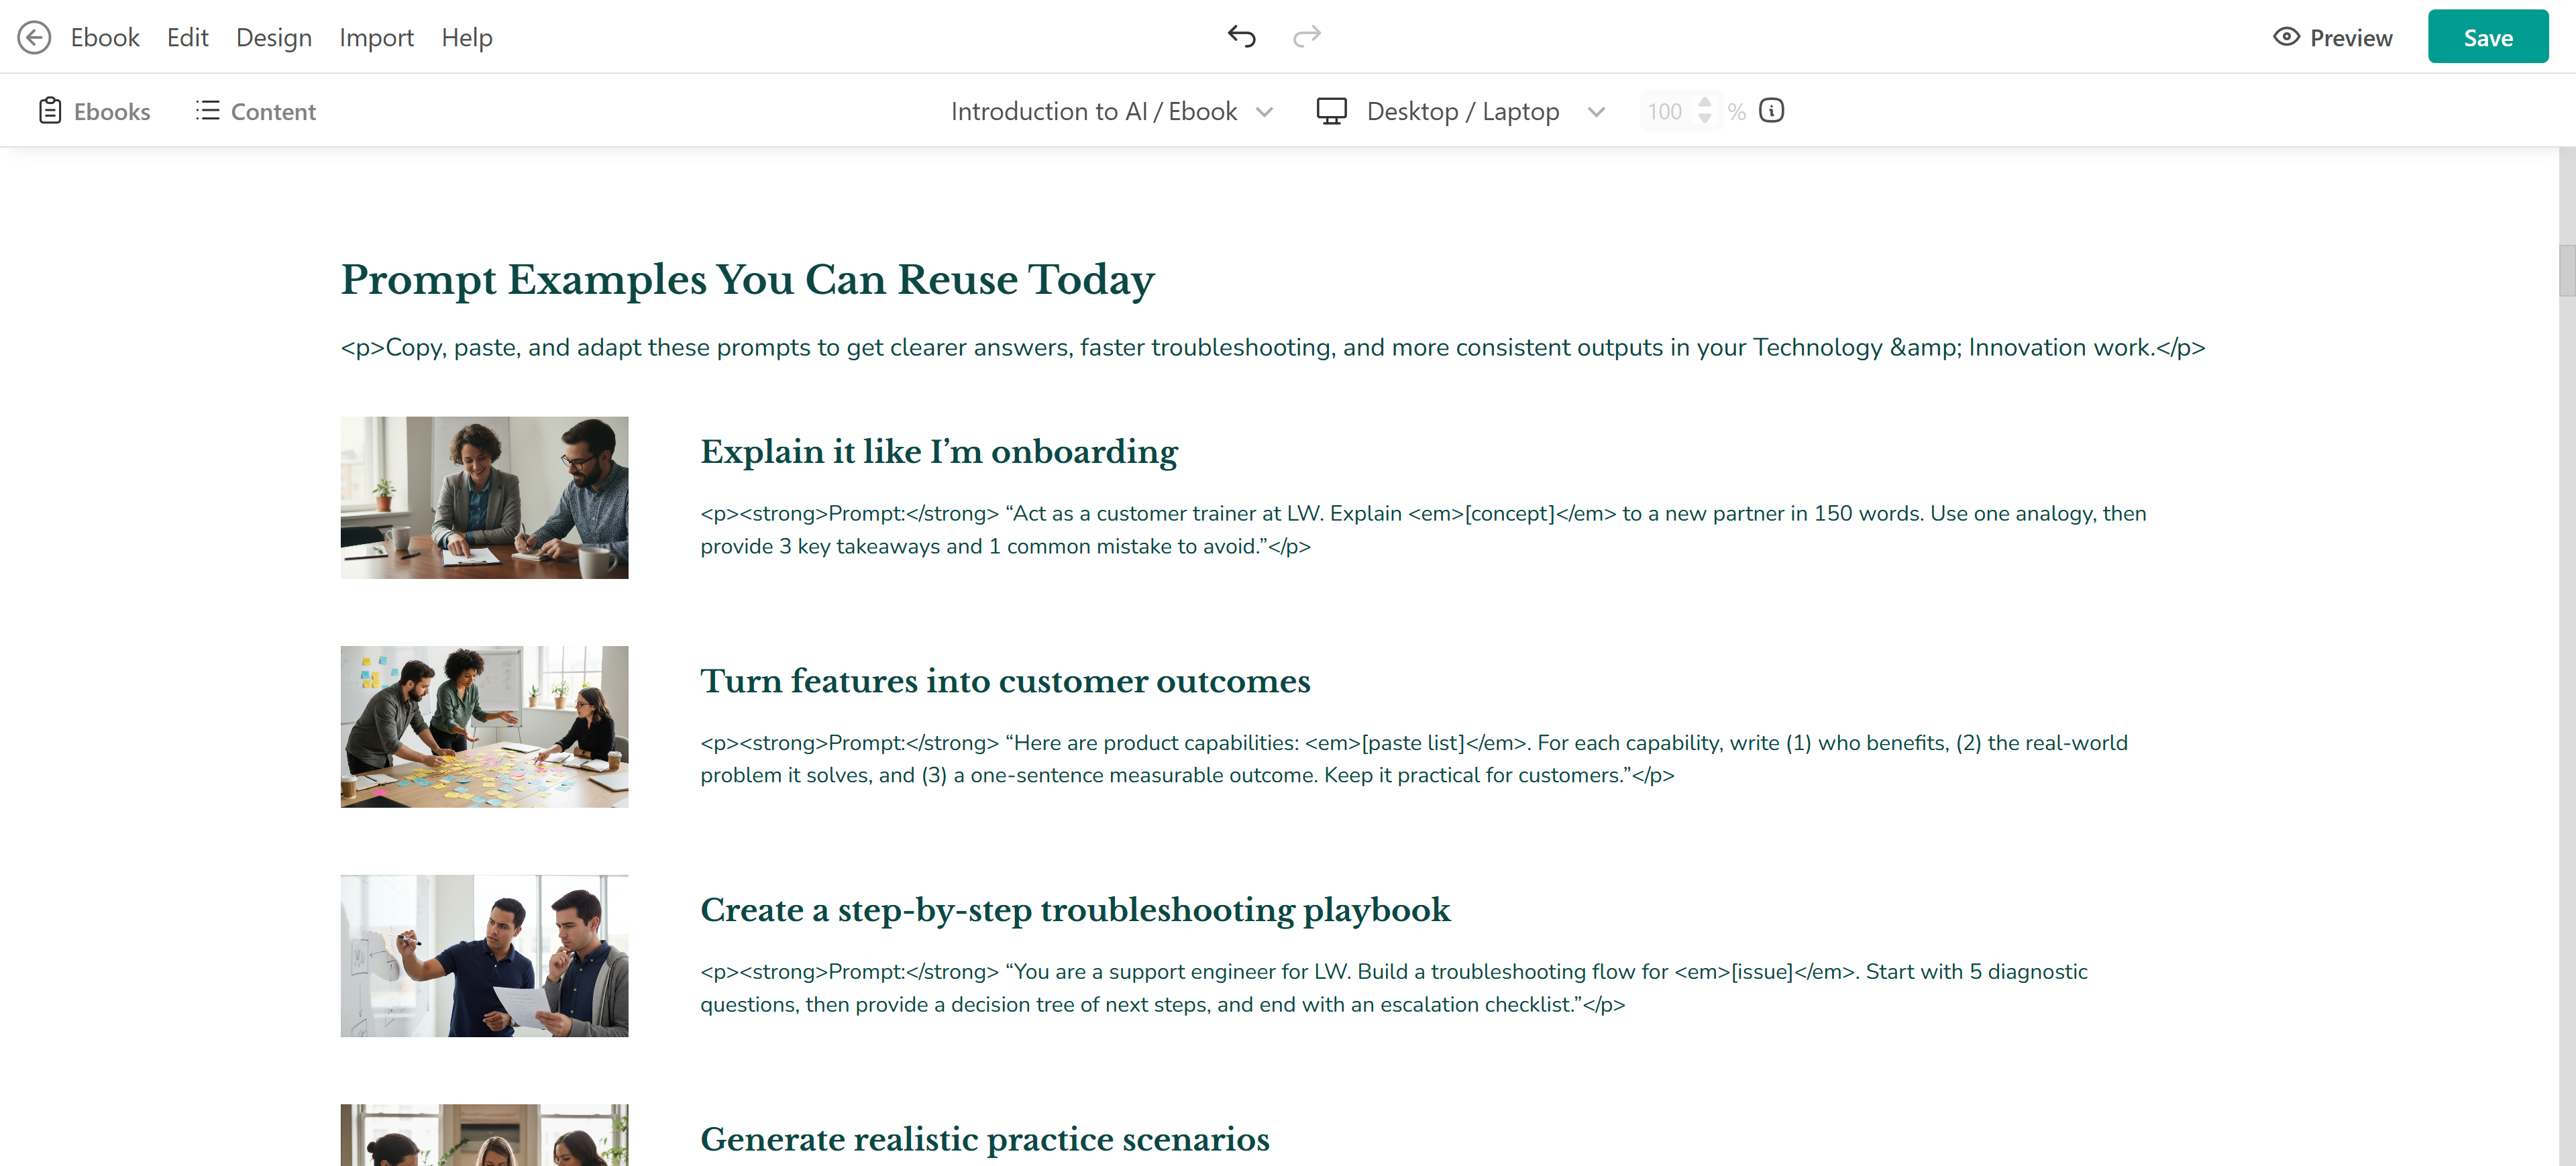
Task: Open the Ebooks clipboard icon
Action: 50,111
